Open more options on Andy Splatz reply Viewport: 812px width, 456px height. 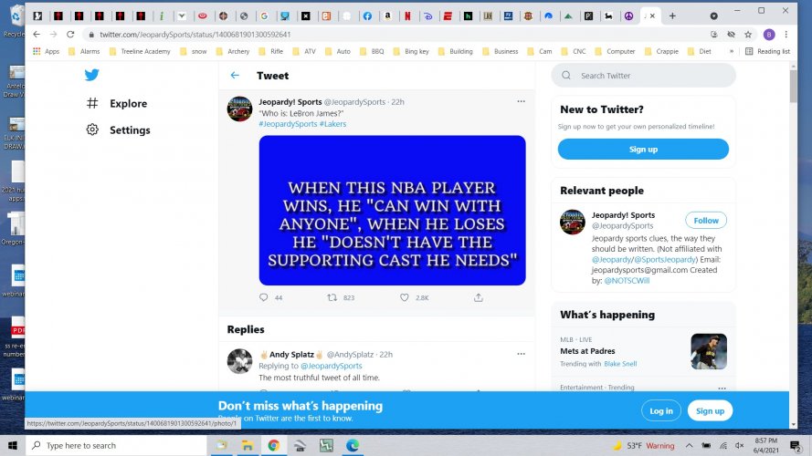click(521, 354)
